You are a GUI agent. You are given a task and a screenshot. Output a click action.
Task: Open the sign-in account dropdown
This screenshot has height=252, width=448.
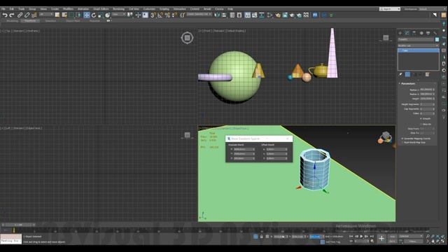pyautogui.click(x=390, y=9)
